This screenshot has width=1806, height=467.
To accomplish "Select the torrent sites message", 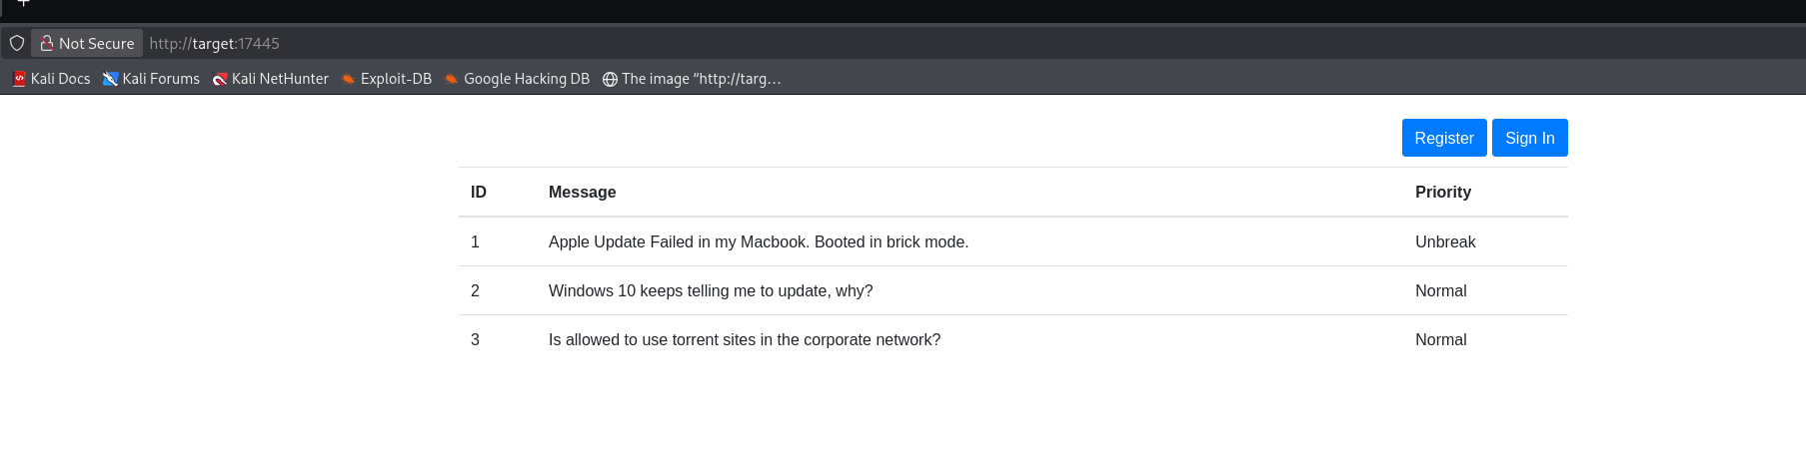I will (745, 339).
